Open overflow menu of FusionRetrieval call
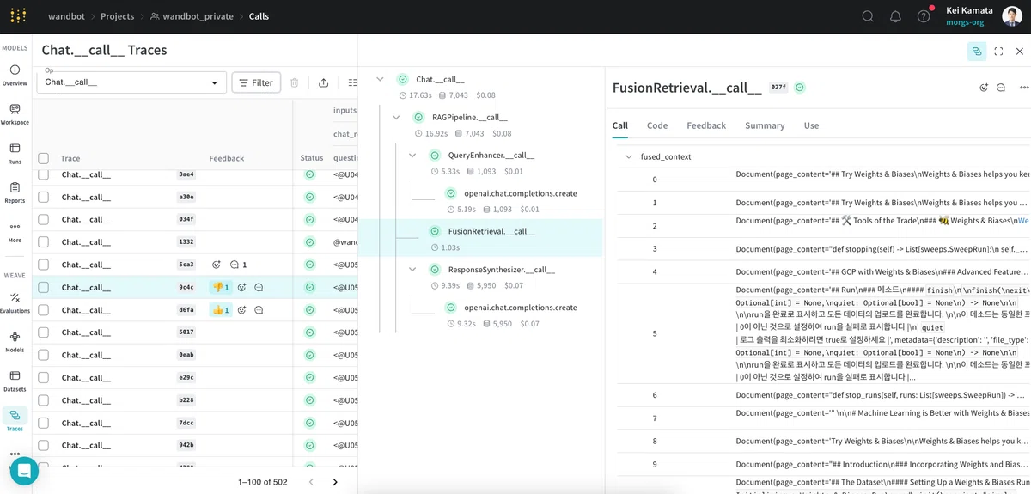The height and width of the screenshot is (494, 1031). coord(1023,88)
